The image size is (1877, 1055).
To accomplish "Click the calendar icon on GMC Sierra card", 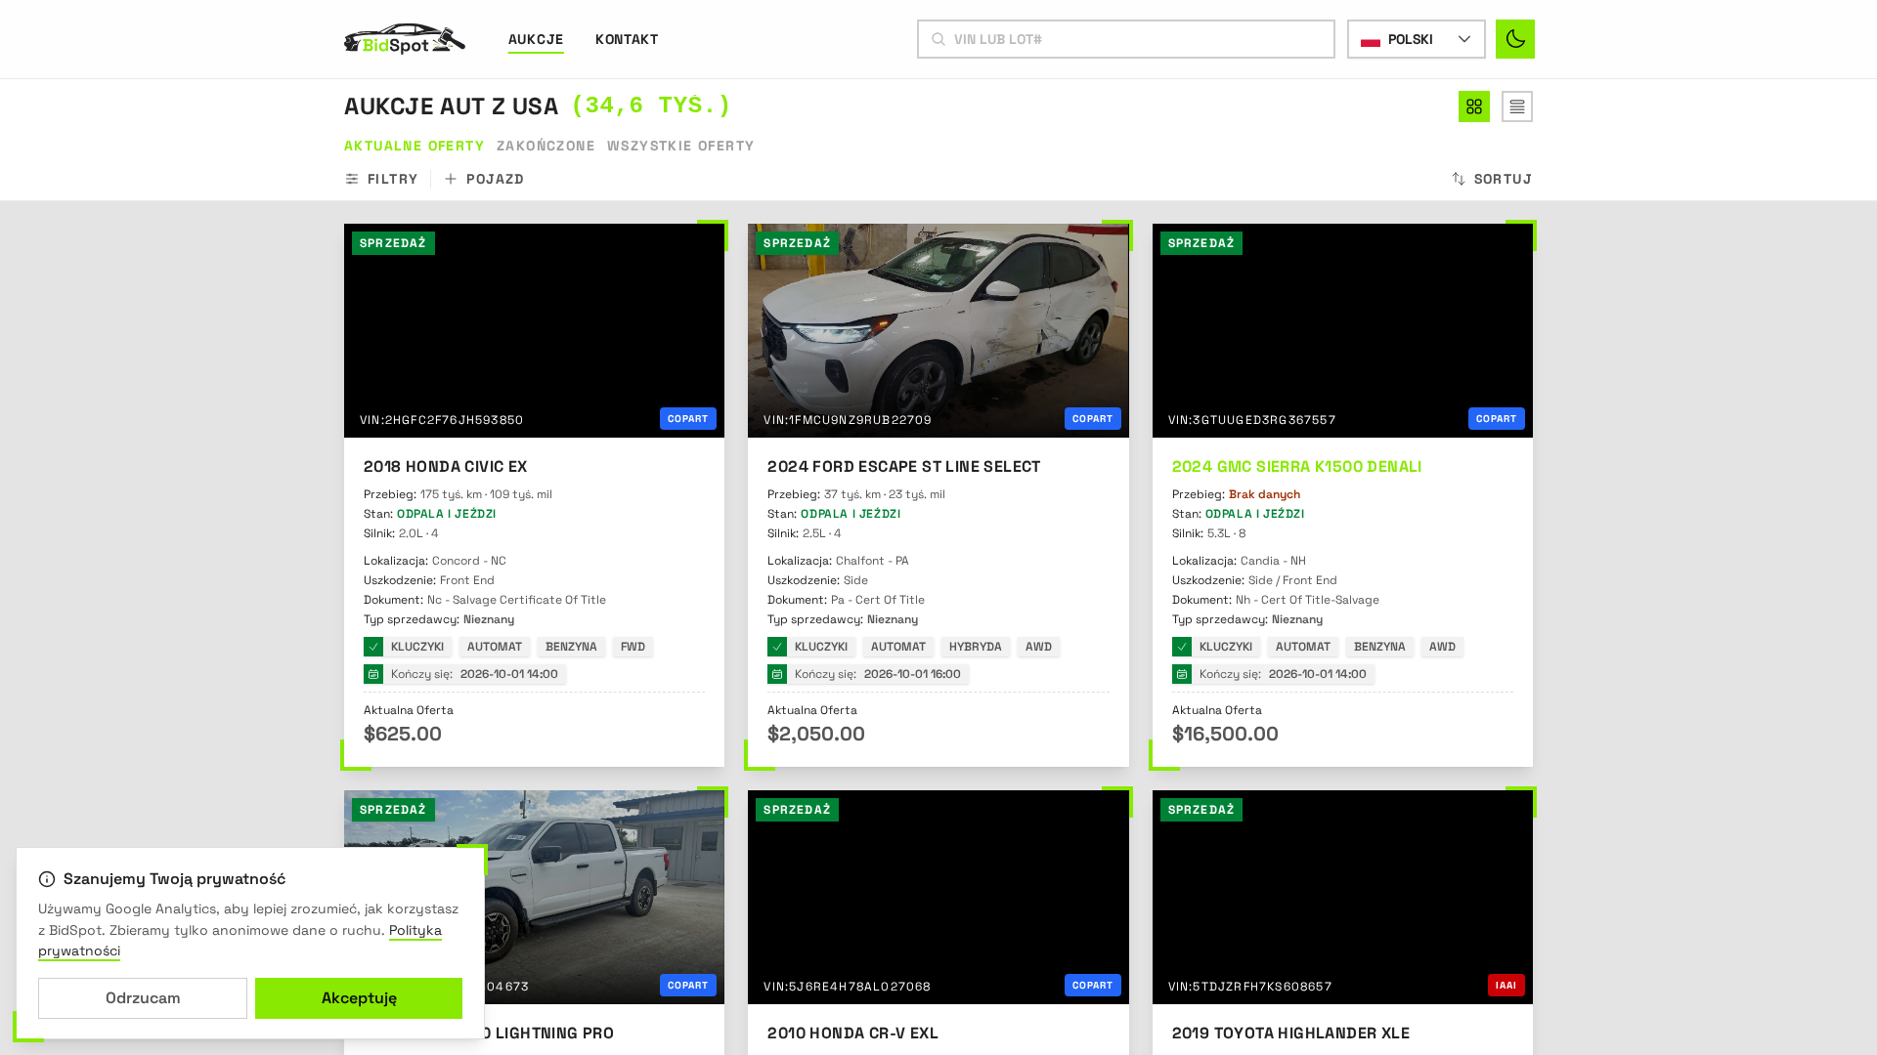I will point(1182,674).
